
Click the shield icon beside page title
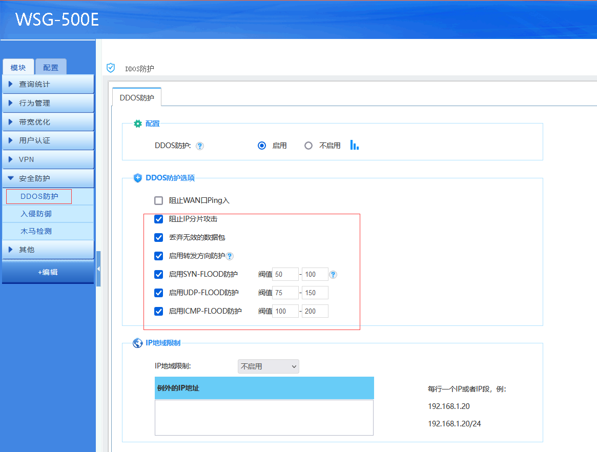[111, 68]
